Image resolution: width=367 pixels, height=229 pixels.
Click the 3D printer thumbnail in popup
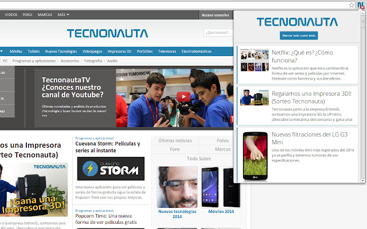pyautogui.click(x=255, y=97)
